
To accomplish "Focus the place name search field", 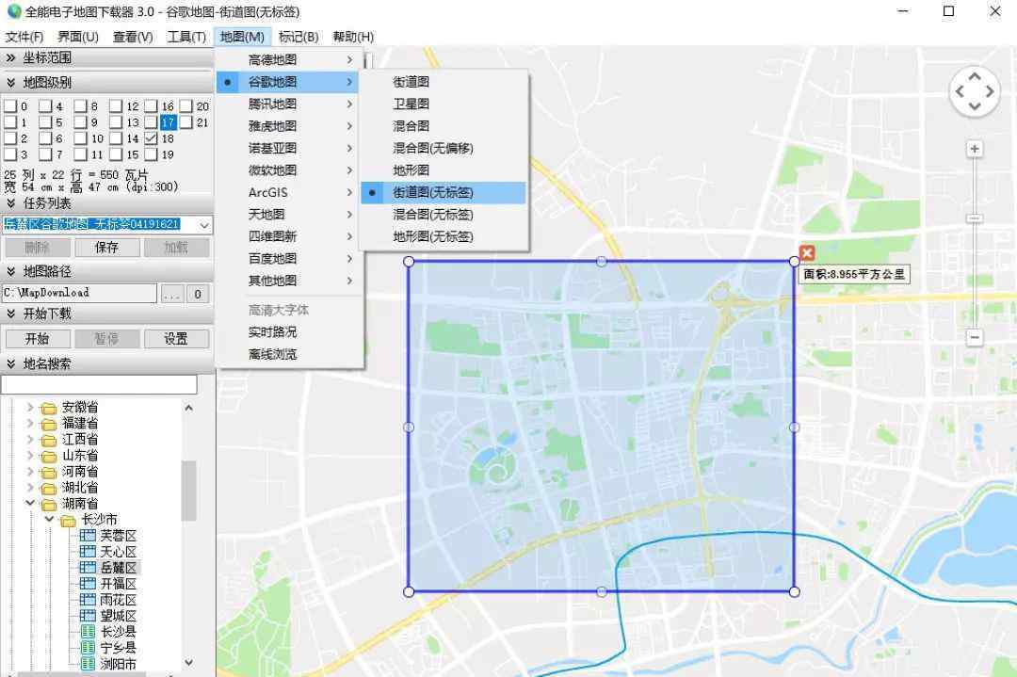I will point(99,384).
